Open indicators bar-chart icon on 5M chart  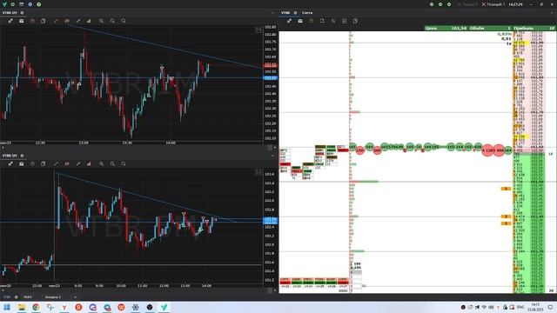tap(89, 164)
